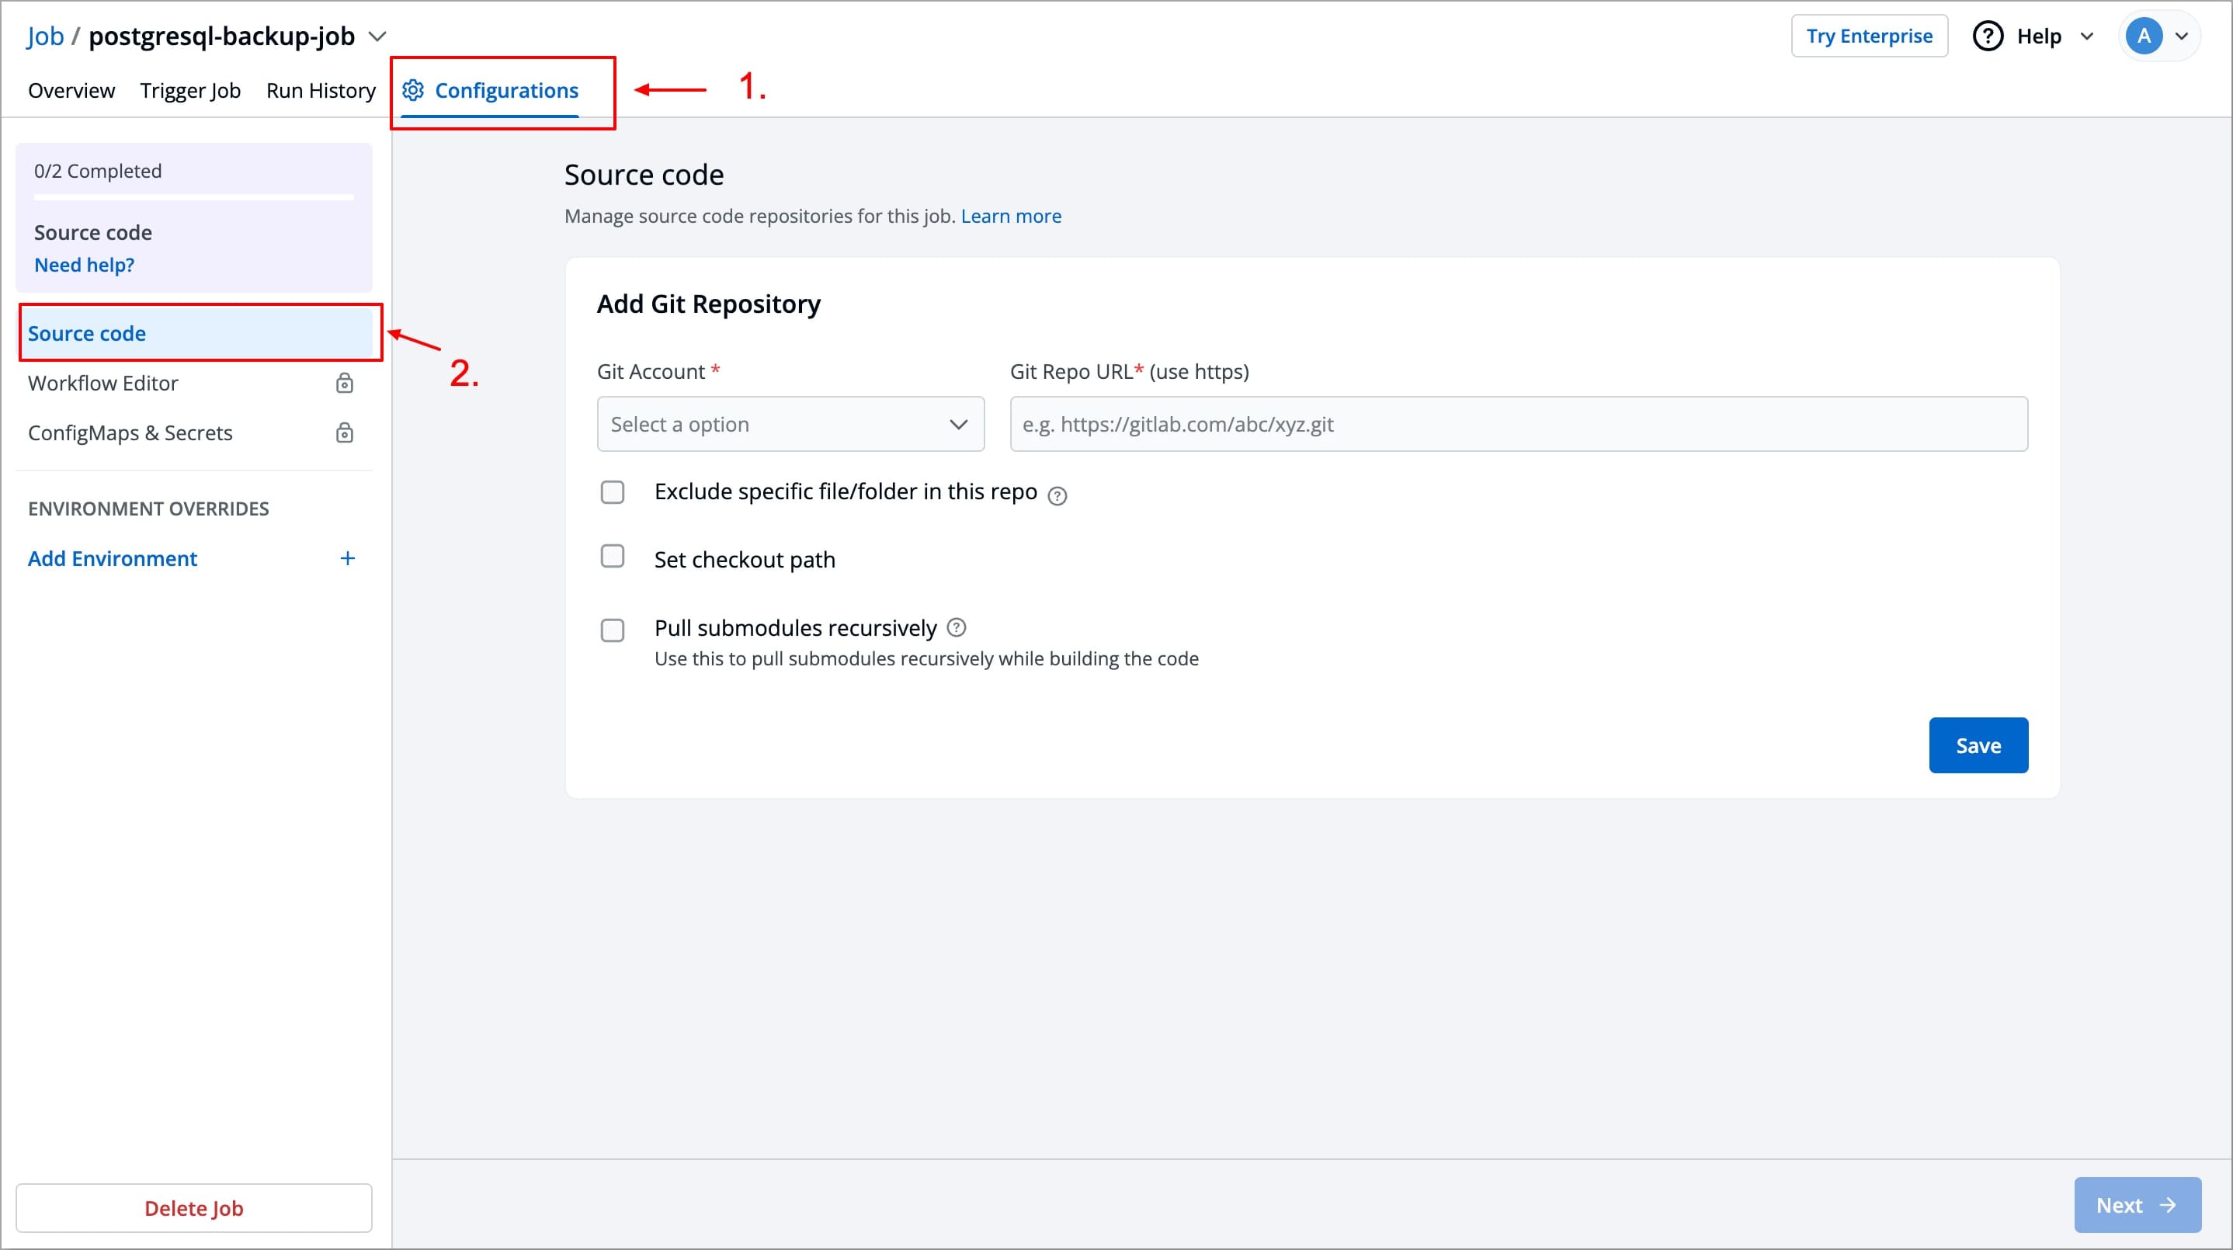Click help icon beside Pull submodules recursively

pos(956,627)
